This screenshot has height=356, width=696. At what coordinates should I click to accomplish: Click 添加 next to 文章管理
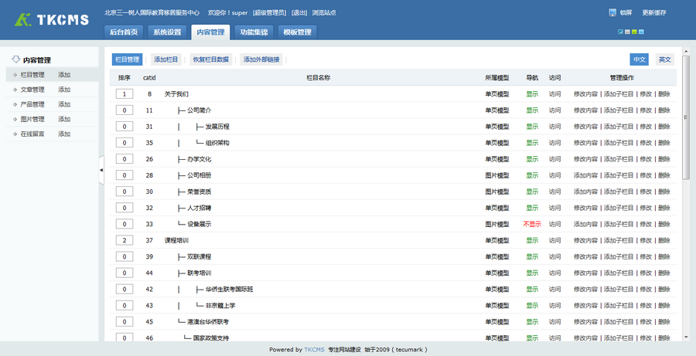tap(64, 90)
